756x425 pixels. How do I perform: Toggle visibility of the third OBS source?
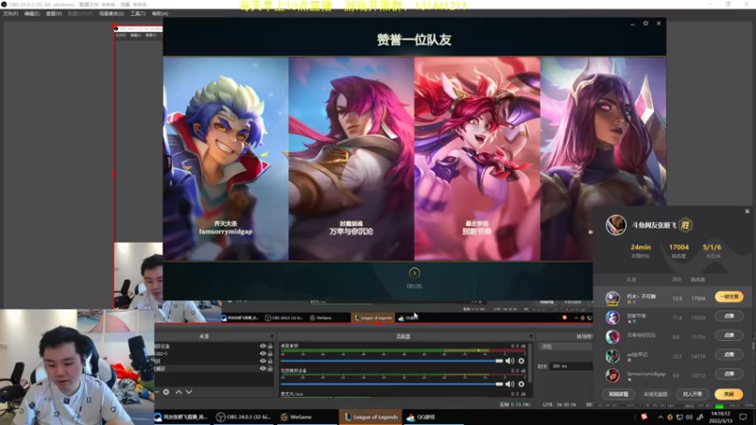pyautogui.click(x=263, y=361)
